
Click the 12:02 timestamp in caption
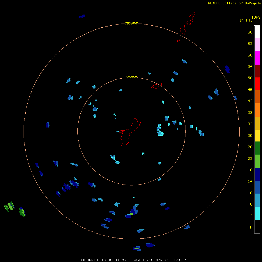179,260
